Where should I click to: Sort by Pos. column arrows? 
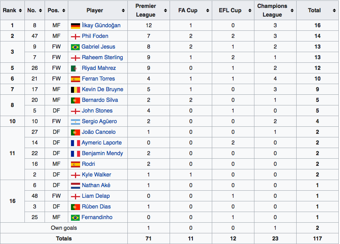point(64,10)
